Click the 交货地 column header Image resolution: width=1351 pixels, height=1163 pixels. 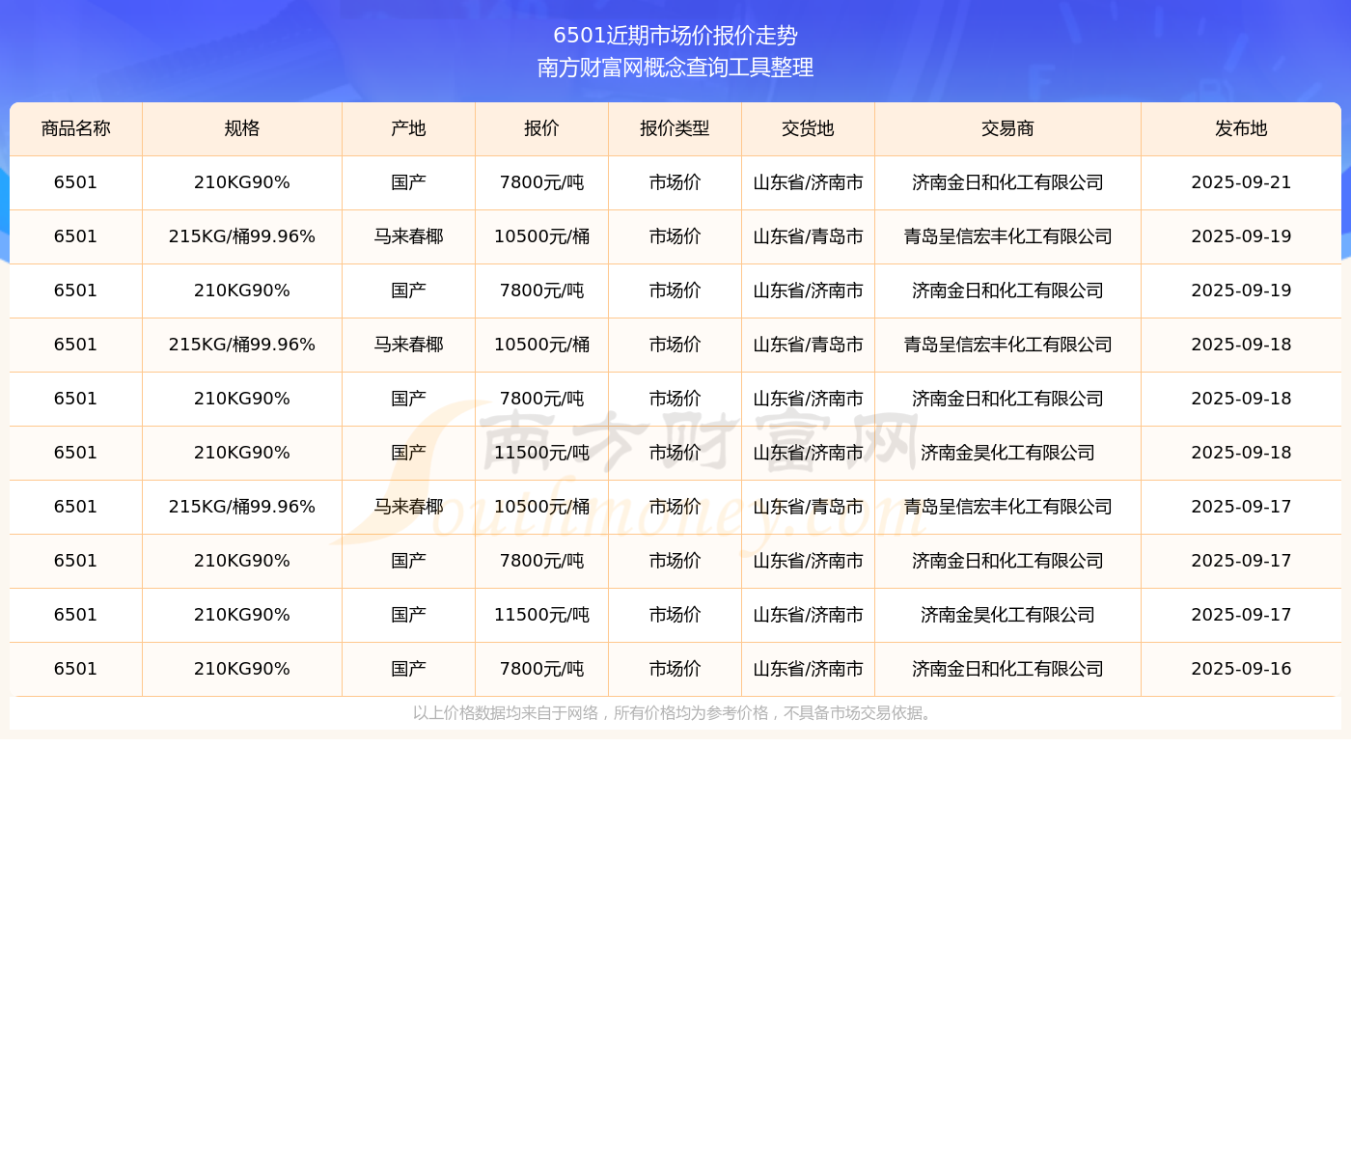(808, 128)
